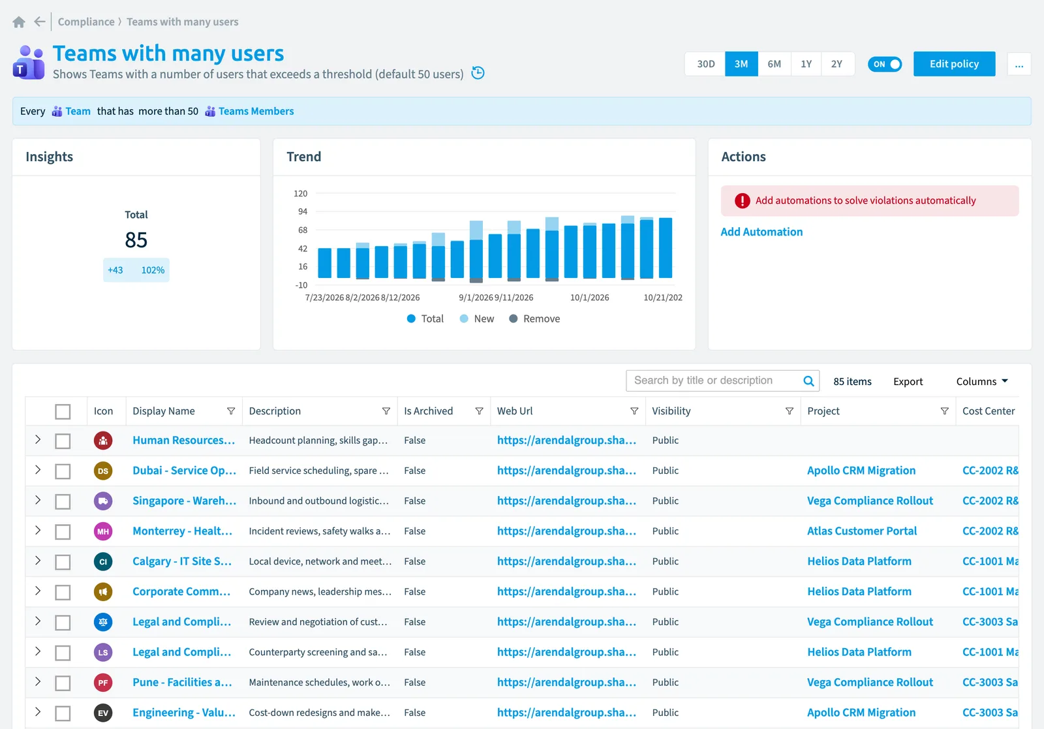Screen dimensions: 1044x729
Task: Click the Edit policy button
Action: (955, 64)
